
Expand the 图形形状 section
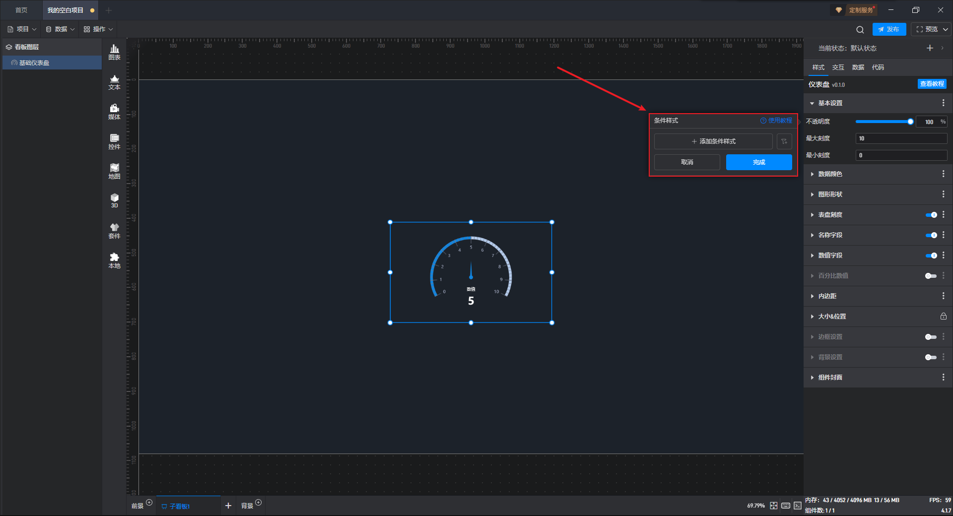[x=812, y=194]
